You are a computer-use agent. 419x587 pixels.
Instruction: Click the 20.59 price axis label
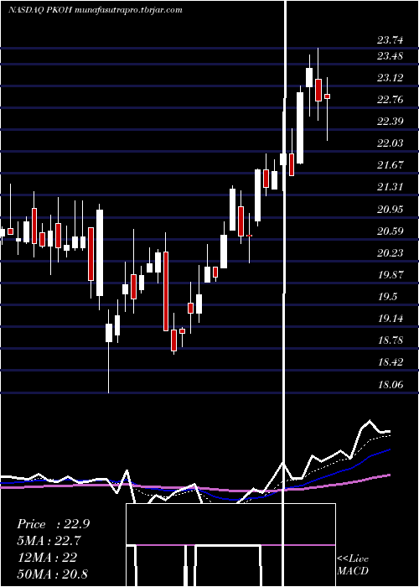coord(391,231)
